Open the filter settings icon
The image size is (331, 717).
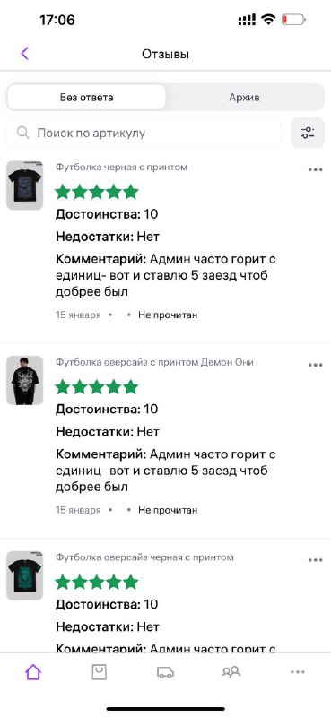[x=308, y=133]
